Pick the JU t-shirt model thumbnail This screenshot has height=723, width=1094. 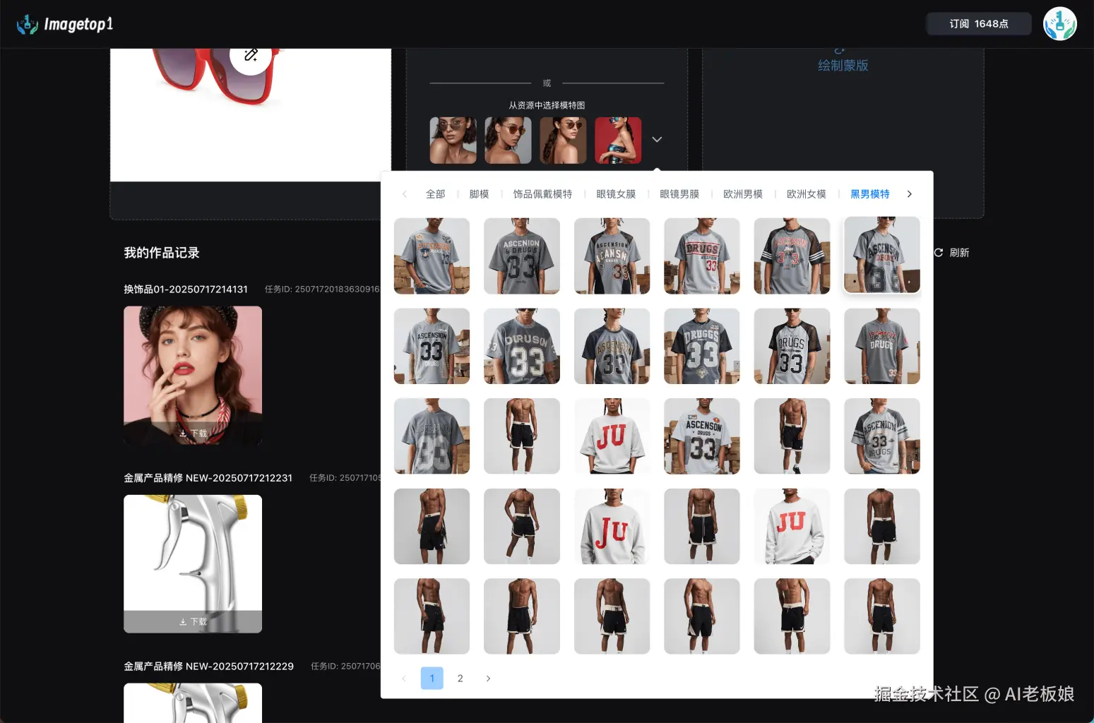(612, 436)
